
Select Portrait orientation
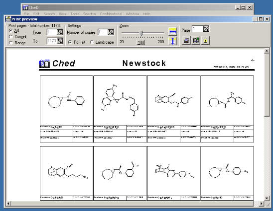[x=70, y=42]
